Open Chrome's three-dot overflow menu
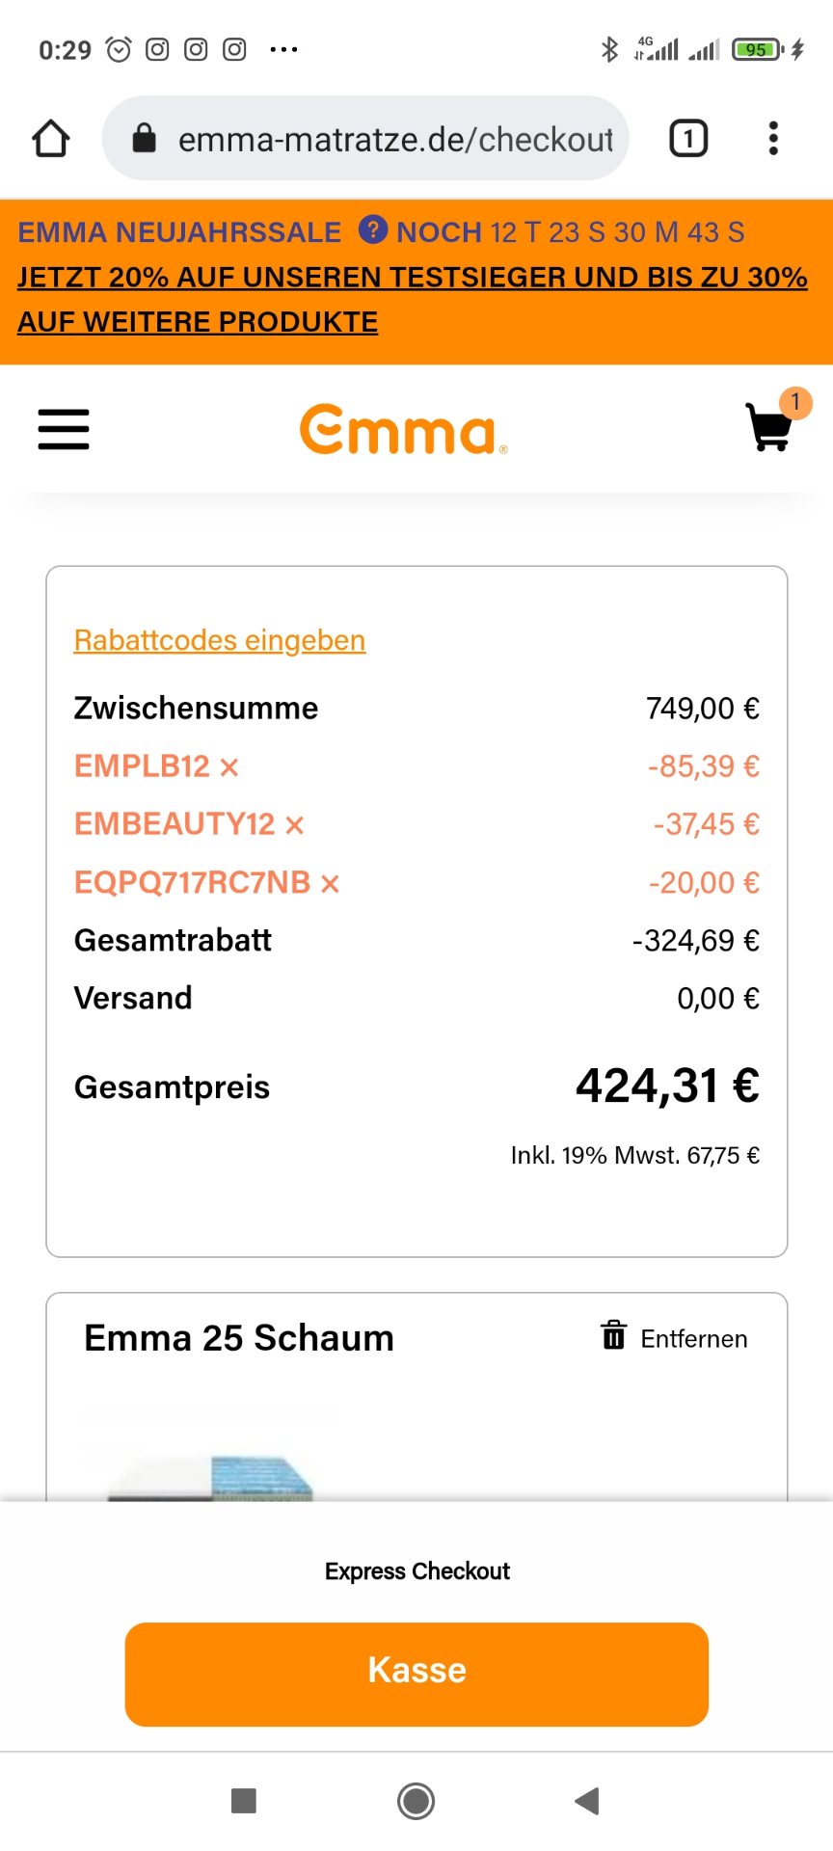This screenshot has height=1851, width=833. [x=773, y=139]
